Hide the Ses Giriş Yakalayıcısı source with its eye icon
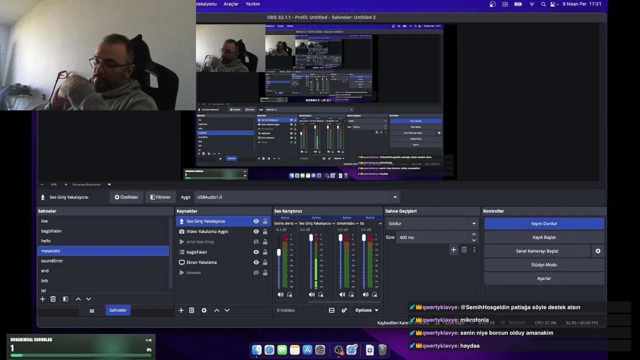 pos(256,221)
